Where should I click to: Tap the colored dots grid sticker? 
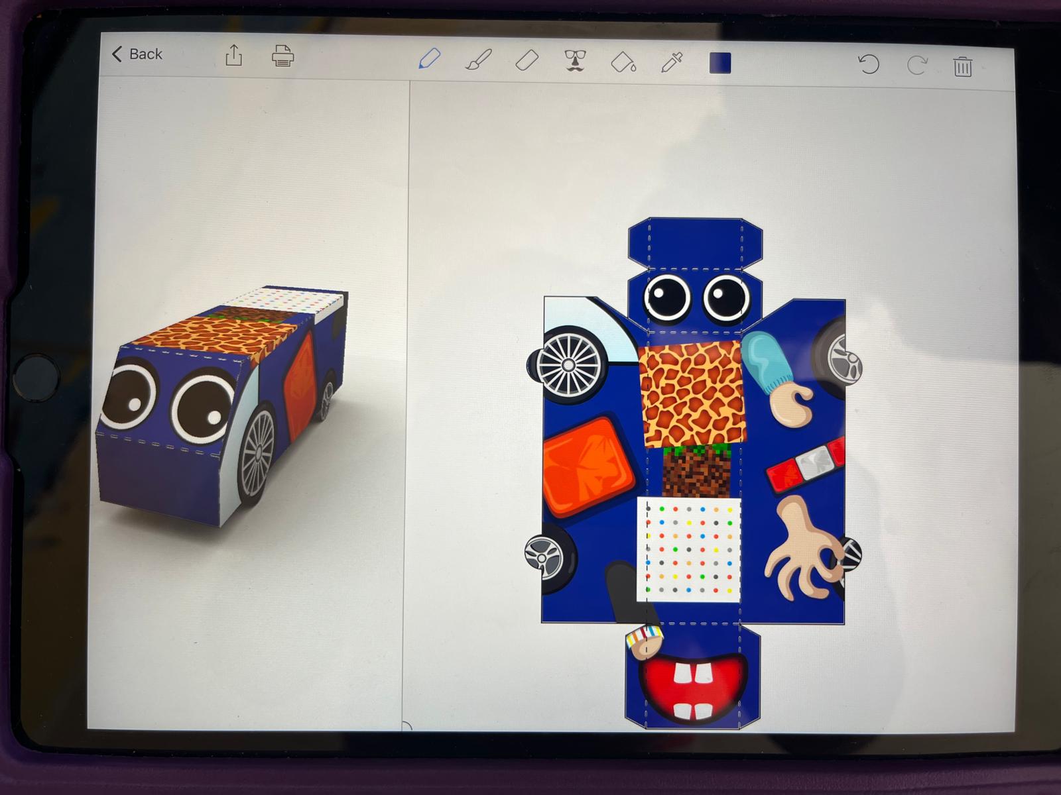pos(688,549)
